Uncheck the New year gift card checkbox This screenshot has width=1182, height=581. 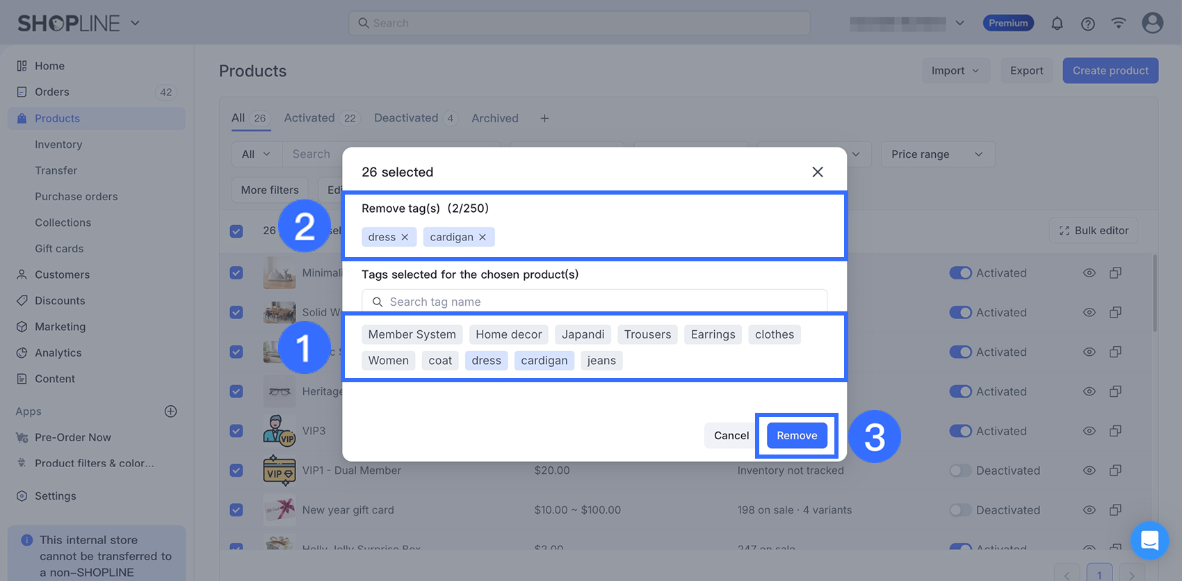(x=236, y=510)
